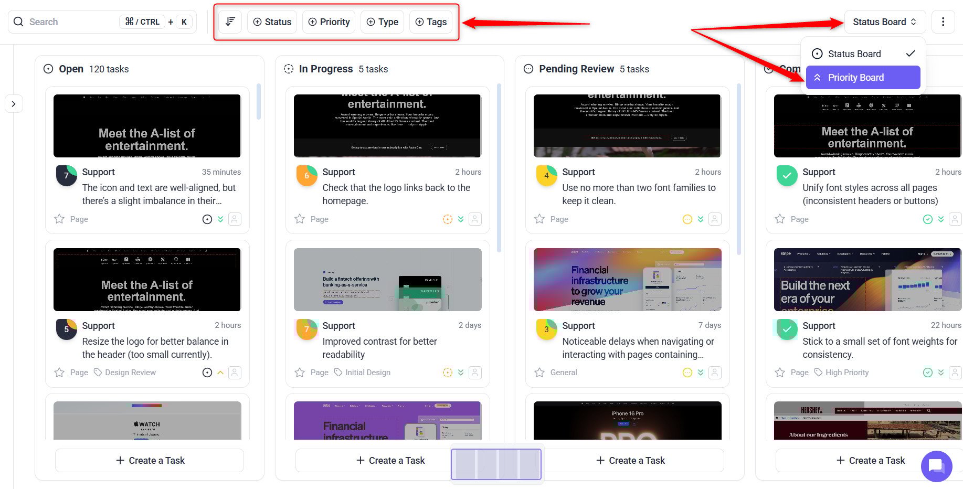This screenshot has width=963, height=489.
Task: Favorite the 'Noticeable delays when navigating' task
Action: (x=539, y=373)
